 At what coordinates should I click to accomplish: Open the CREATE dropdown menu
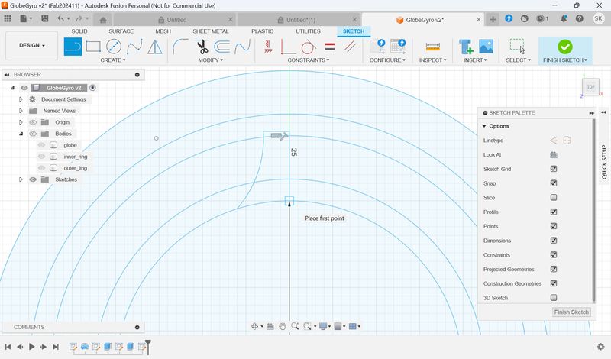[113, 60]
